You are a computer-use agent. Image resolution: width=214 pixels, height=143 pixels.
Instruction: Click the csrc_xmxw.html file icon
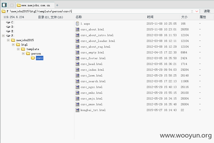point(77,104)
